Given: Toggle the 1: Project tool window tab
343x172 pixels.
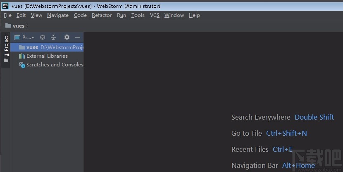Looking at the screenshot, I should (x=6, y=49).
